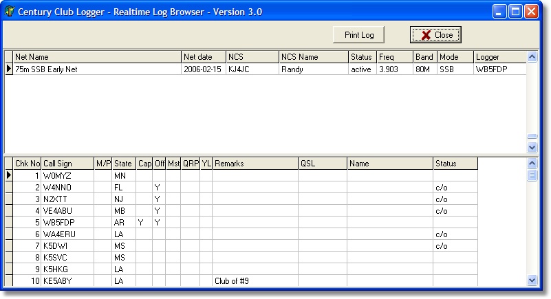Select the WB5FDP check-in row
The width and height of the screenshot is (551, 299).
(67, 223)
